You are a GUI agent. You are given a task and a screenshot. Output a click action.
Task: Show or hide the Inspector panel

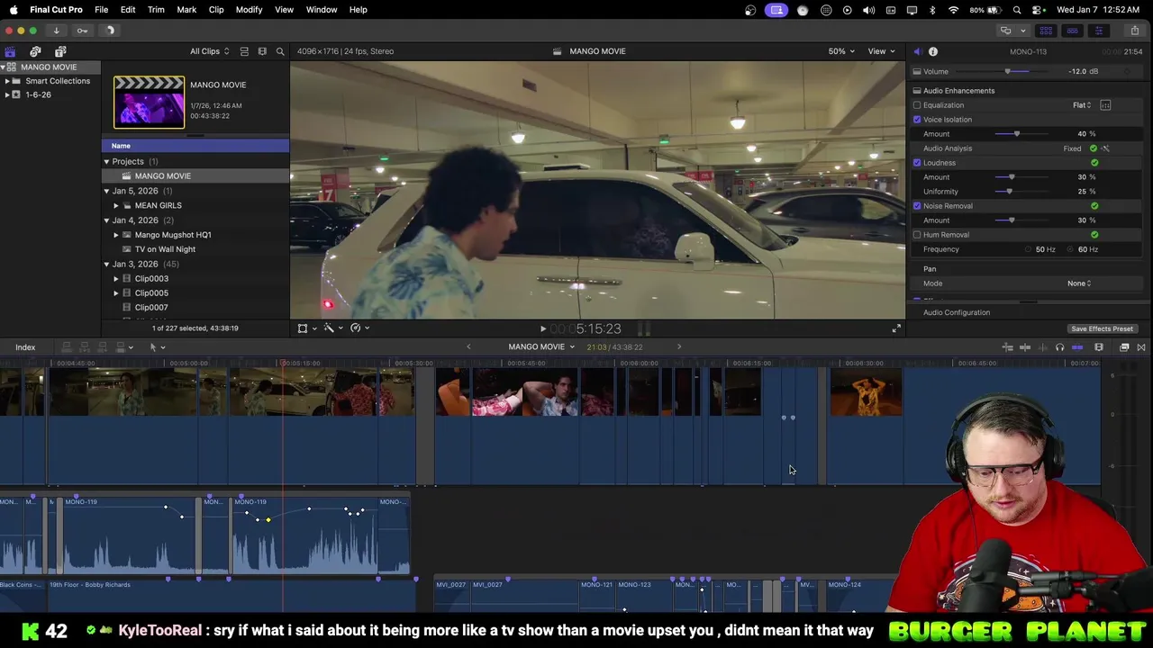(1098, 31)
